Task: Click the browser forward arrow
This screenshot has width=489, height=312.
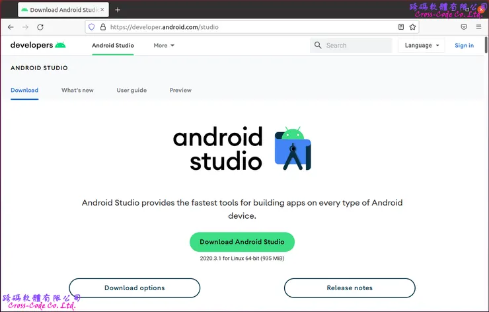Action: point(25,27)
